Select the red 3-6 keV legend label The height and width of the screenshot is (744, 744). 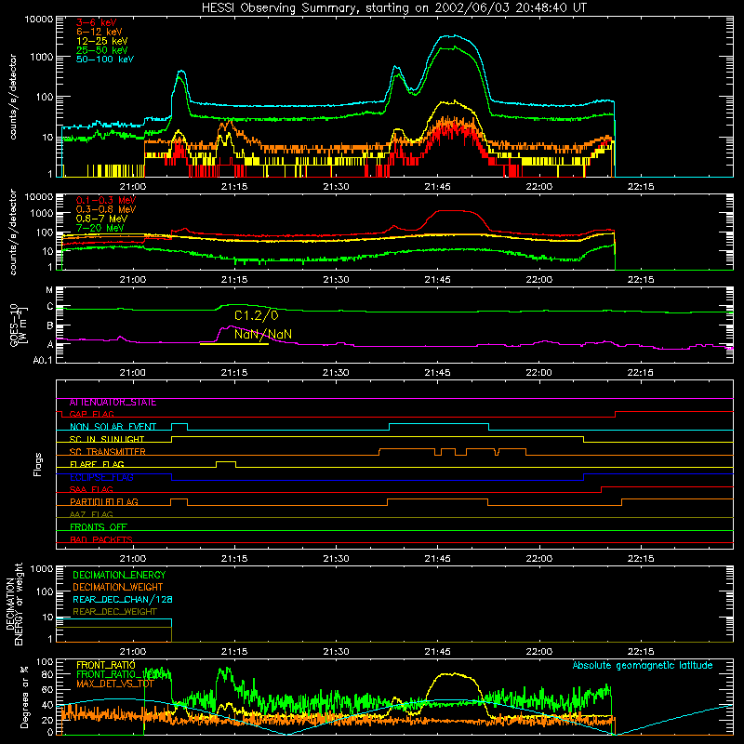(96, 22)
